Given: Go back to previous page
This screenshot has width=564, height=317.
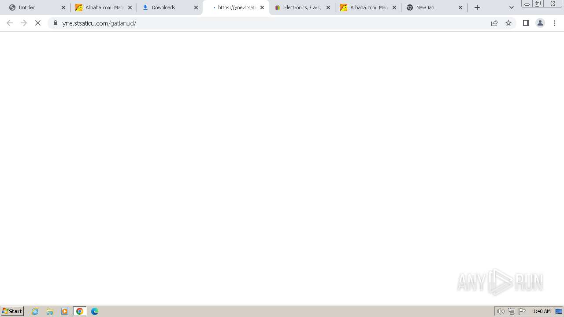Looking at the screenshot, I should pos(10,23).
